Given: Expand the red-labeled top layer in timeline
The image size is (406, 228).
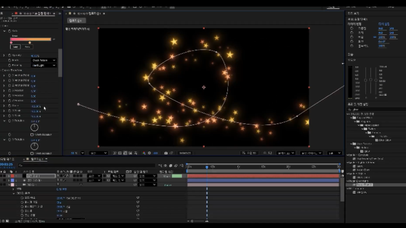Looking at the screenshot, I should click(x=9, y=176).
